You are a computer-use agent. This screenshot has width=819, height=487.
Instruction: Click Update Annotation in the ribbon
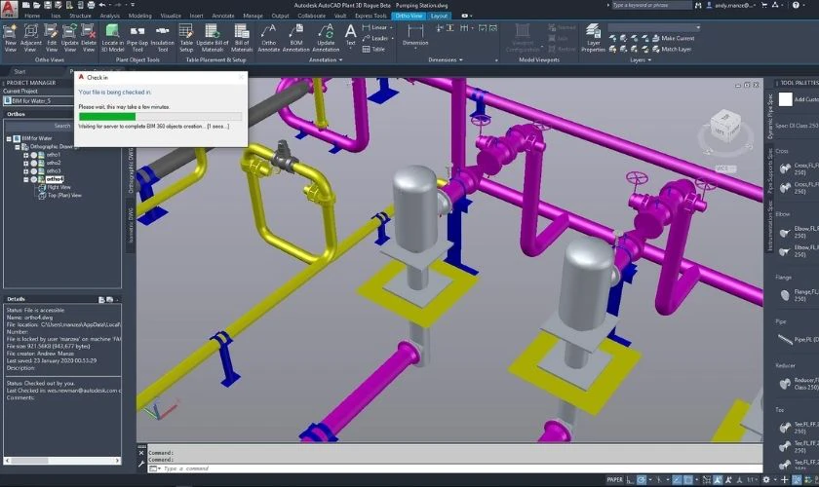326,38
